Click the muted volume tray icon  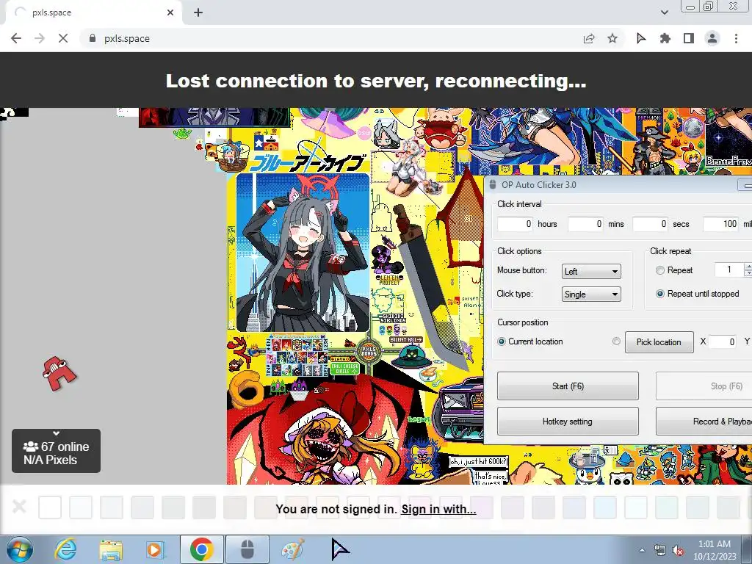(x=678, y=551)
